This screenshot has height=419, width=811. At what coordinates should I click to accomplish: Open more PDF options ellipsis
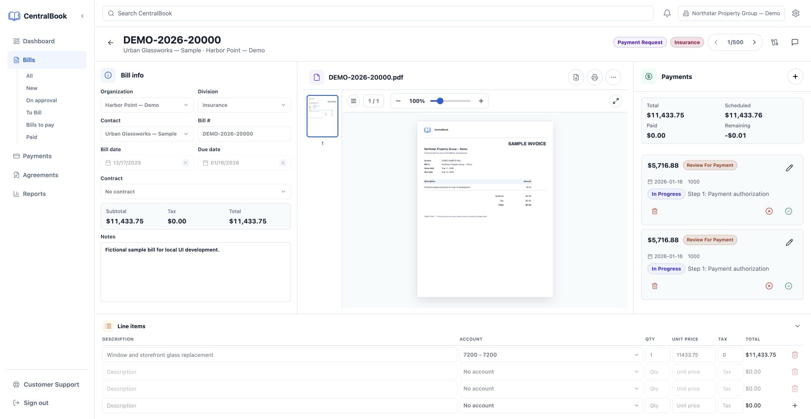tap(613, 77)
